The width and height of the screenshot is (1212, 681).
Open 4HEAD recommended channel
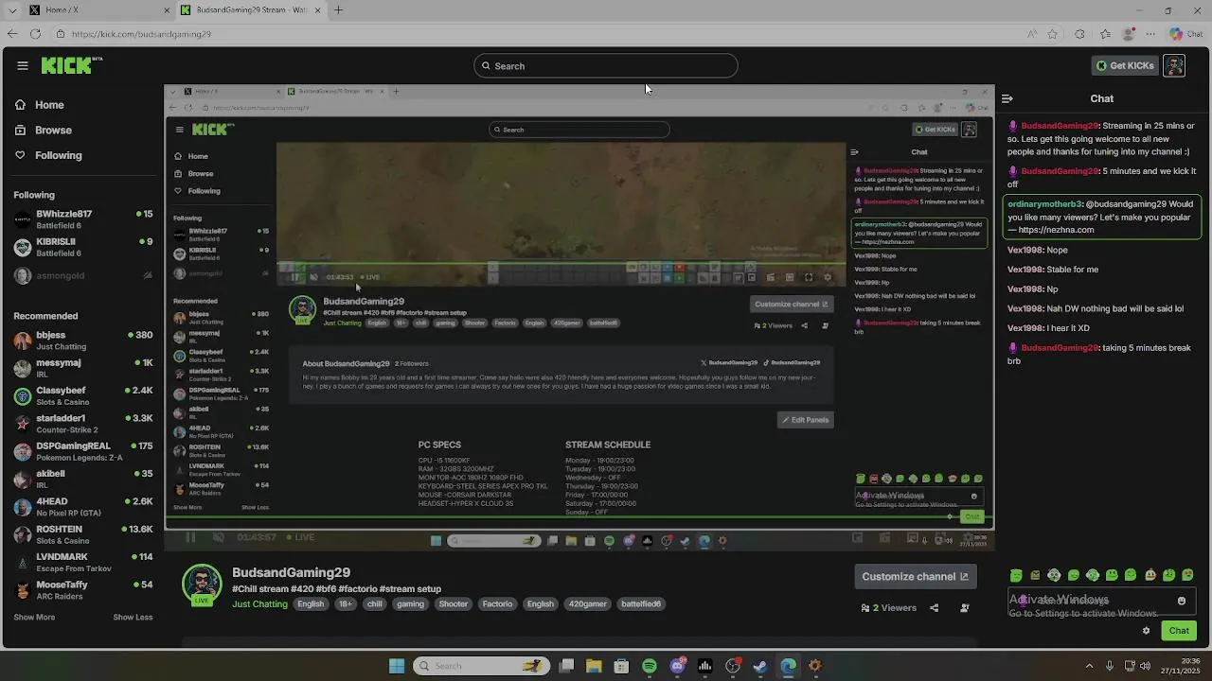[x=83, y=507]
